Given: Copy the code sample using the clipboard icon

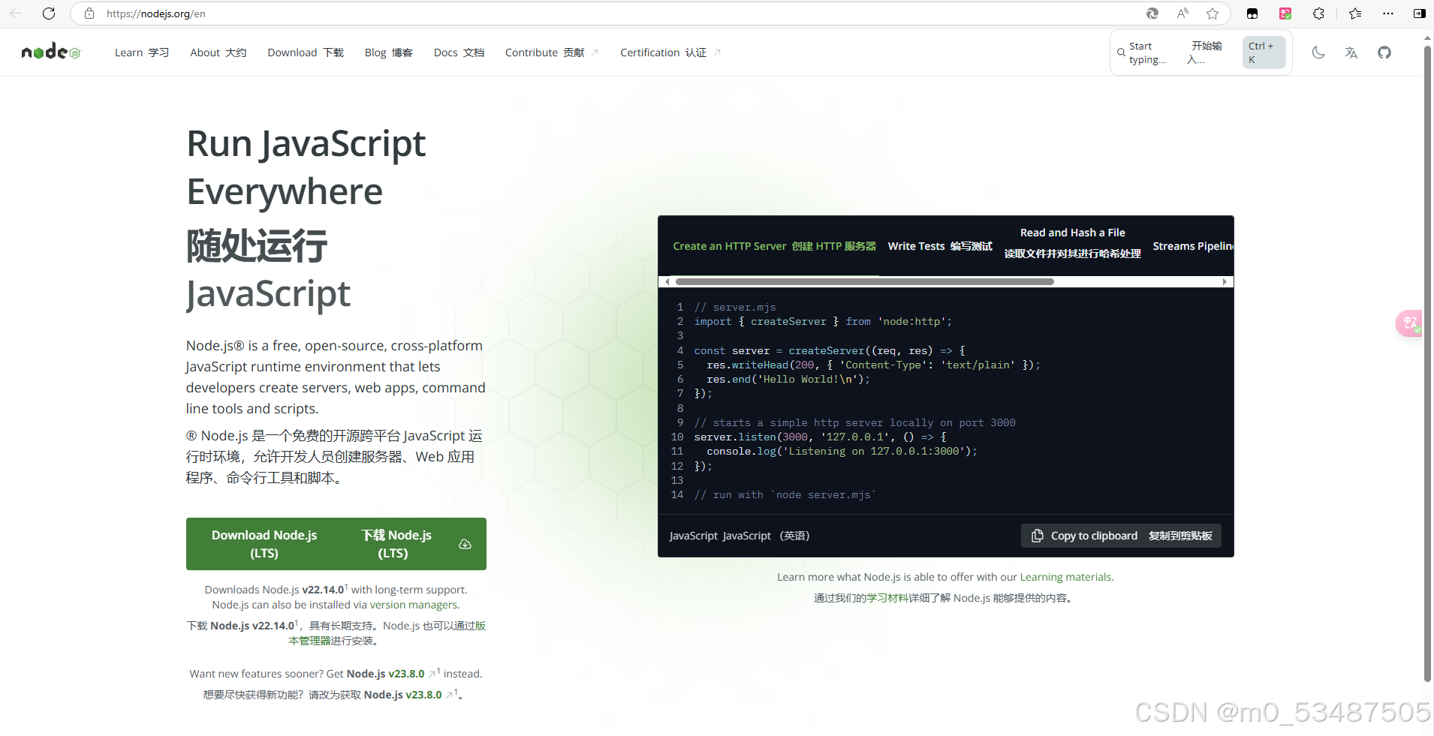Looking at the screenshot, I should [x=1038, y=536].
